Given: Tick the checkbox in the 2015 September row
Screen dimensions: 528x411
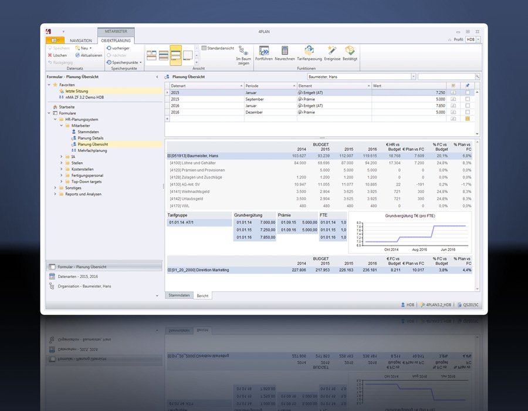Looking at the screenshot, I should (x=467, y=99).
